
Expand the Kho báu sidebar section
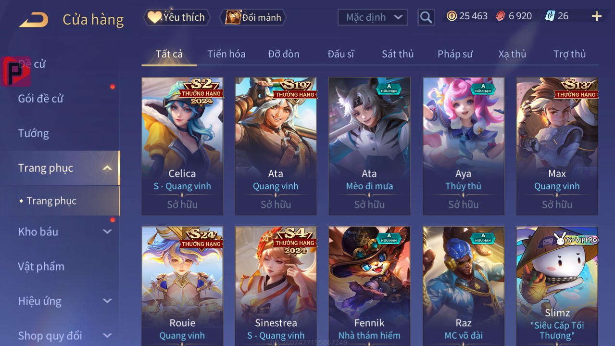(x=108, y=231)
